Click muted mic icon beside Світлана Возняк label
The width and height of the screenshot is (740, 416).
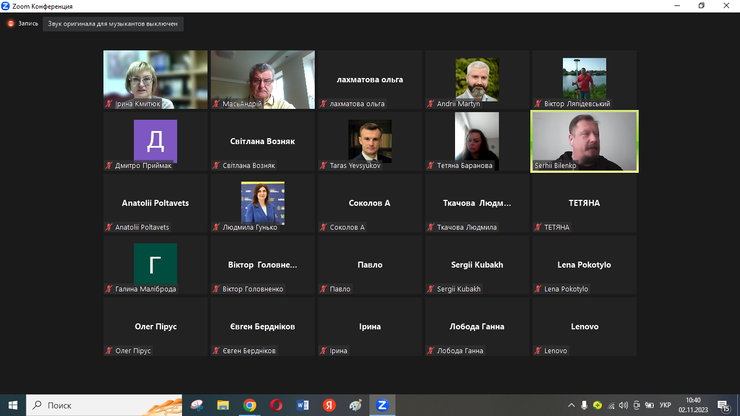pos(216,166)
